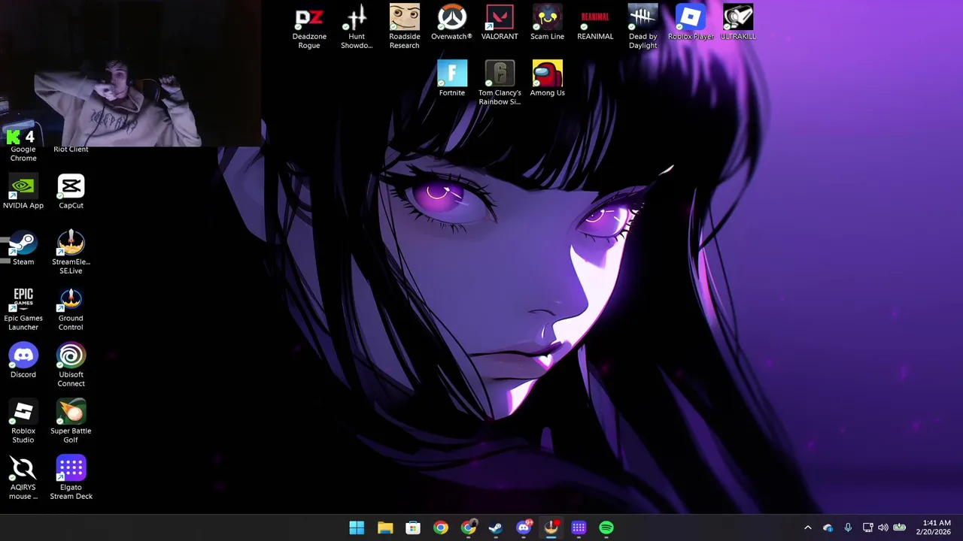Viewport: 963px width, 541px height.
Task: Open the Roadside Research game icon
Action: tap(404, 27)
